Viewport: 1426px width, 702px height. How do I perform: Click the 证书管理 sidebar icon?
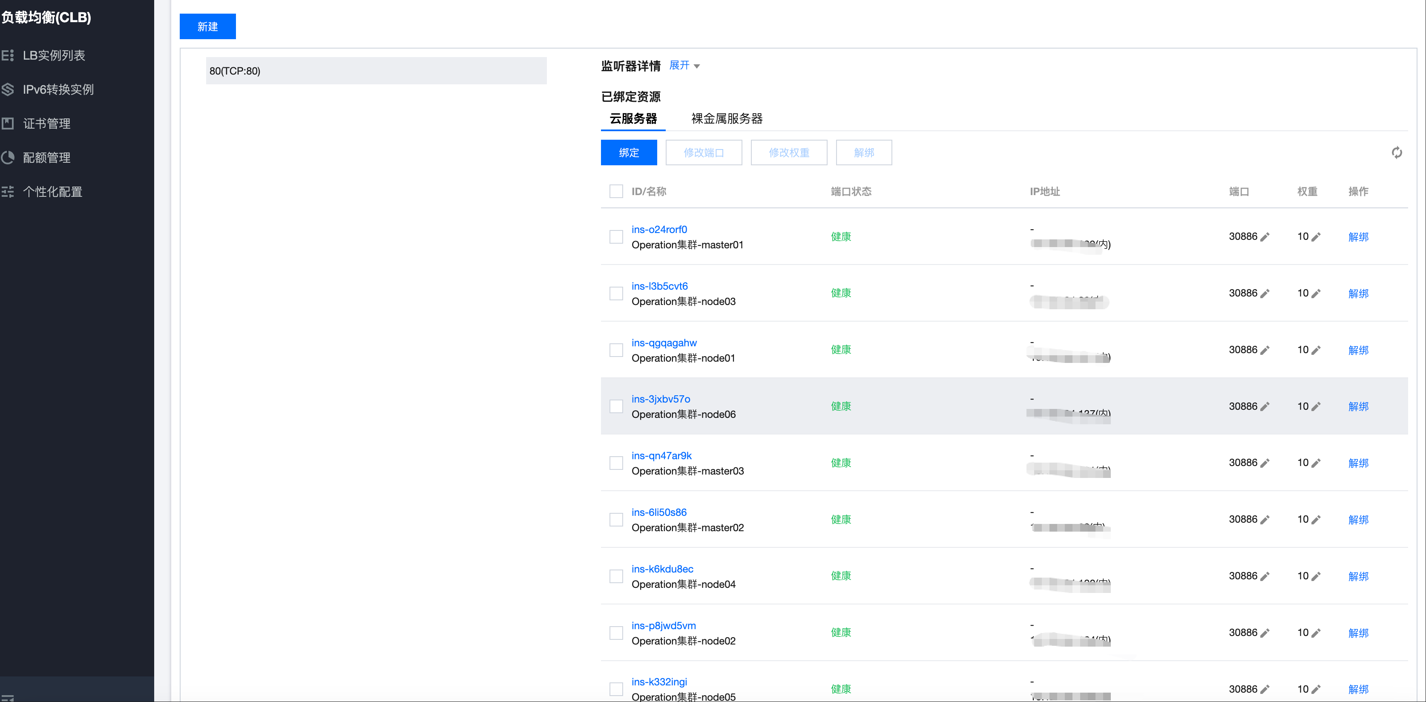coord(8,124)
